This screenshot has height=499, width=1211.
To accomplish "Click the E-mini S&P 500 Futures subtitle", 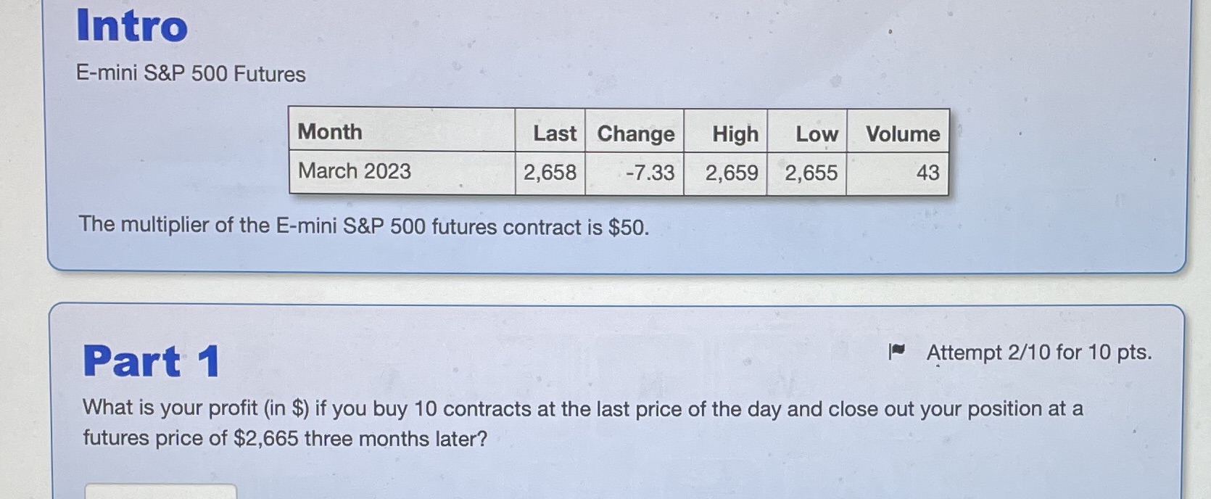I will (191, 74).
